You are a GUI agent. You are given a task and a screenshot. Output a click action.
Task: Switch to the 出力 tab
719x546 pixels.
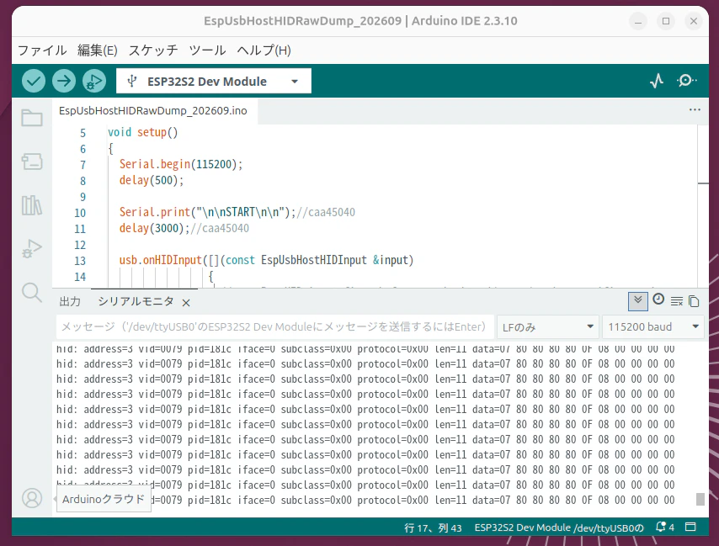click(70, 301)
